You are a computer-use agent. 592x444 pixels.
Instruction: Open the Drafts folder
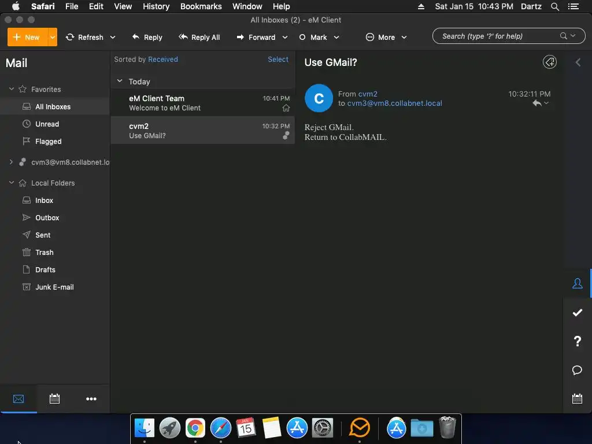[55, 269]
